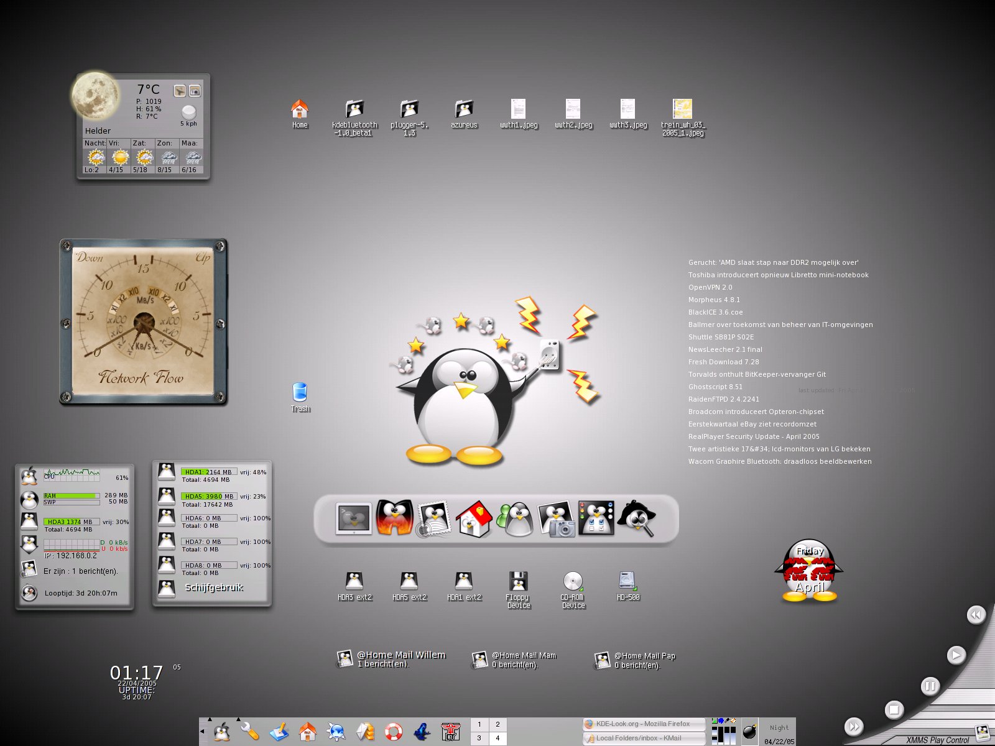Open the 'Morpheus 4.8.1' headline
This screenshot has width=995, height=746.
click(x=714, y=300)
